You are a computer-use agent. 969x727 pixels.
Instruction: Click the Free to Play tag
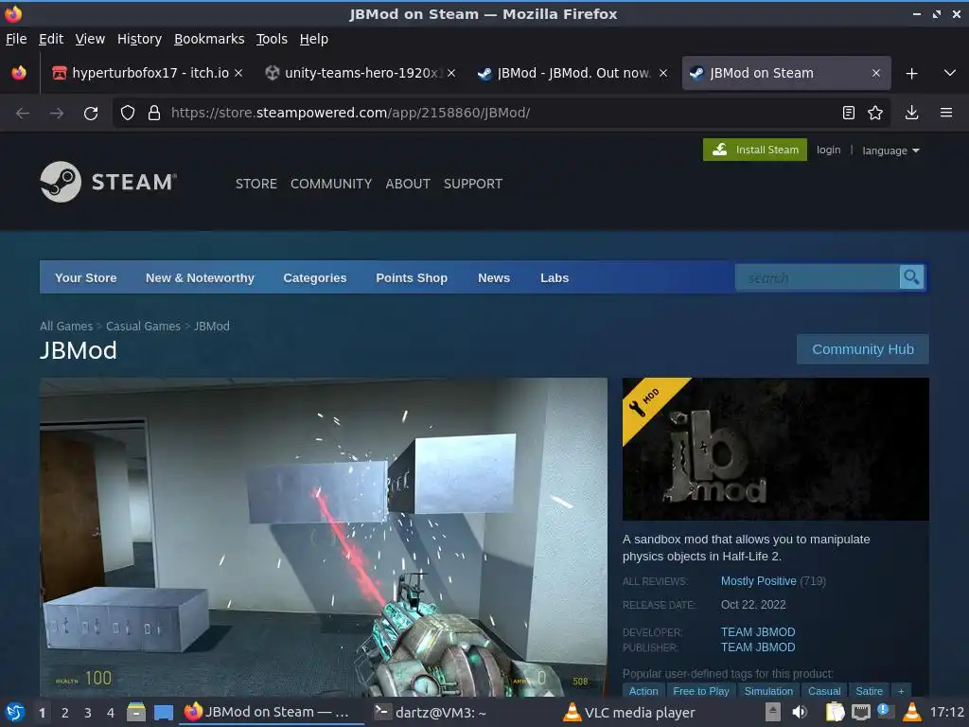tap(701, 691)
